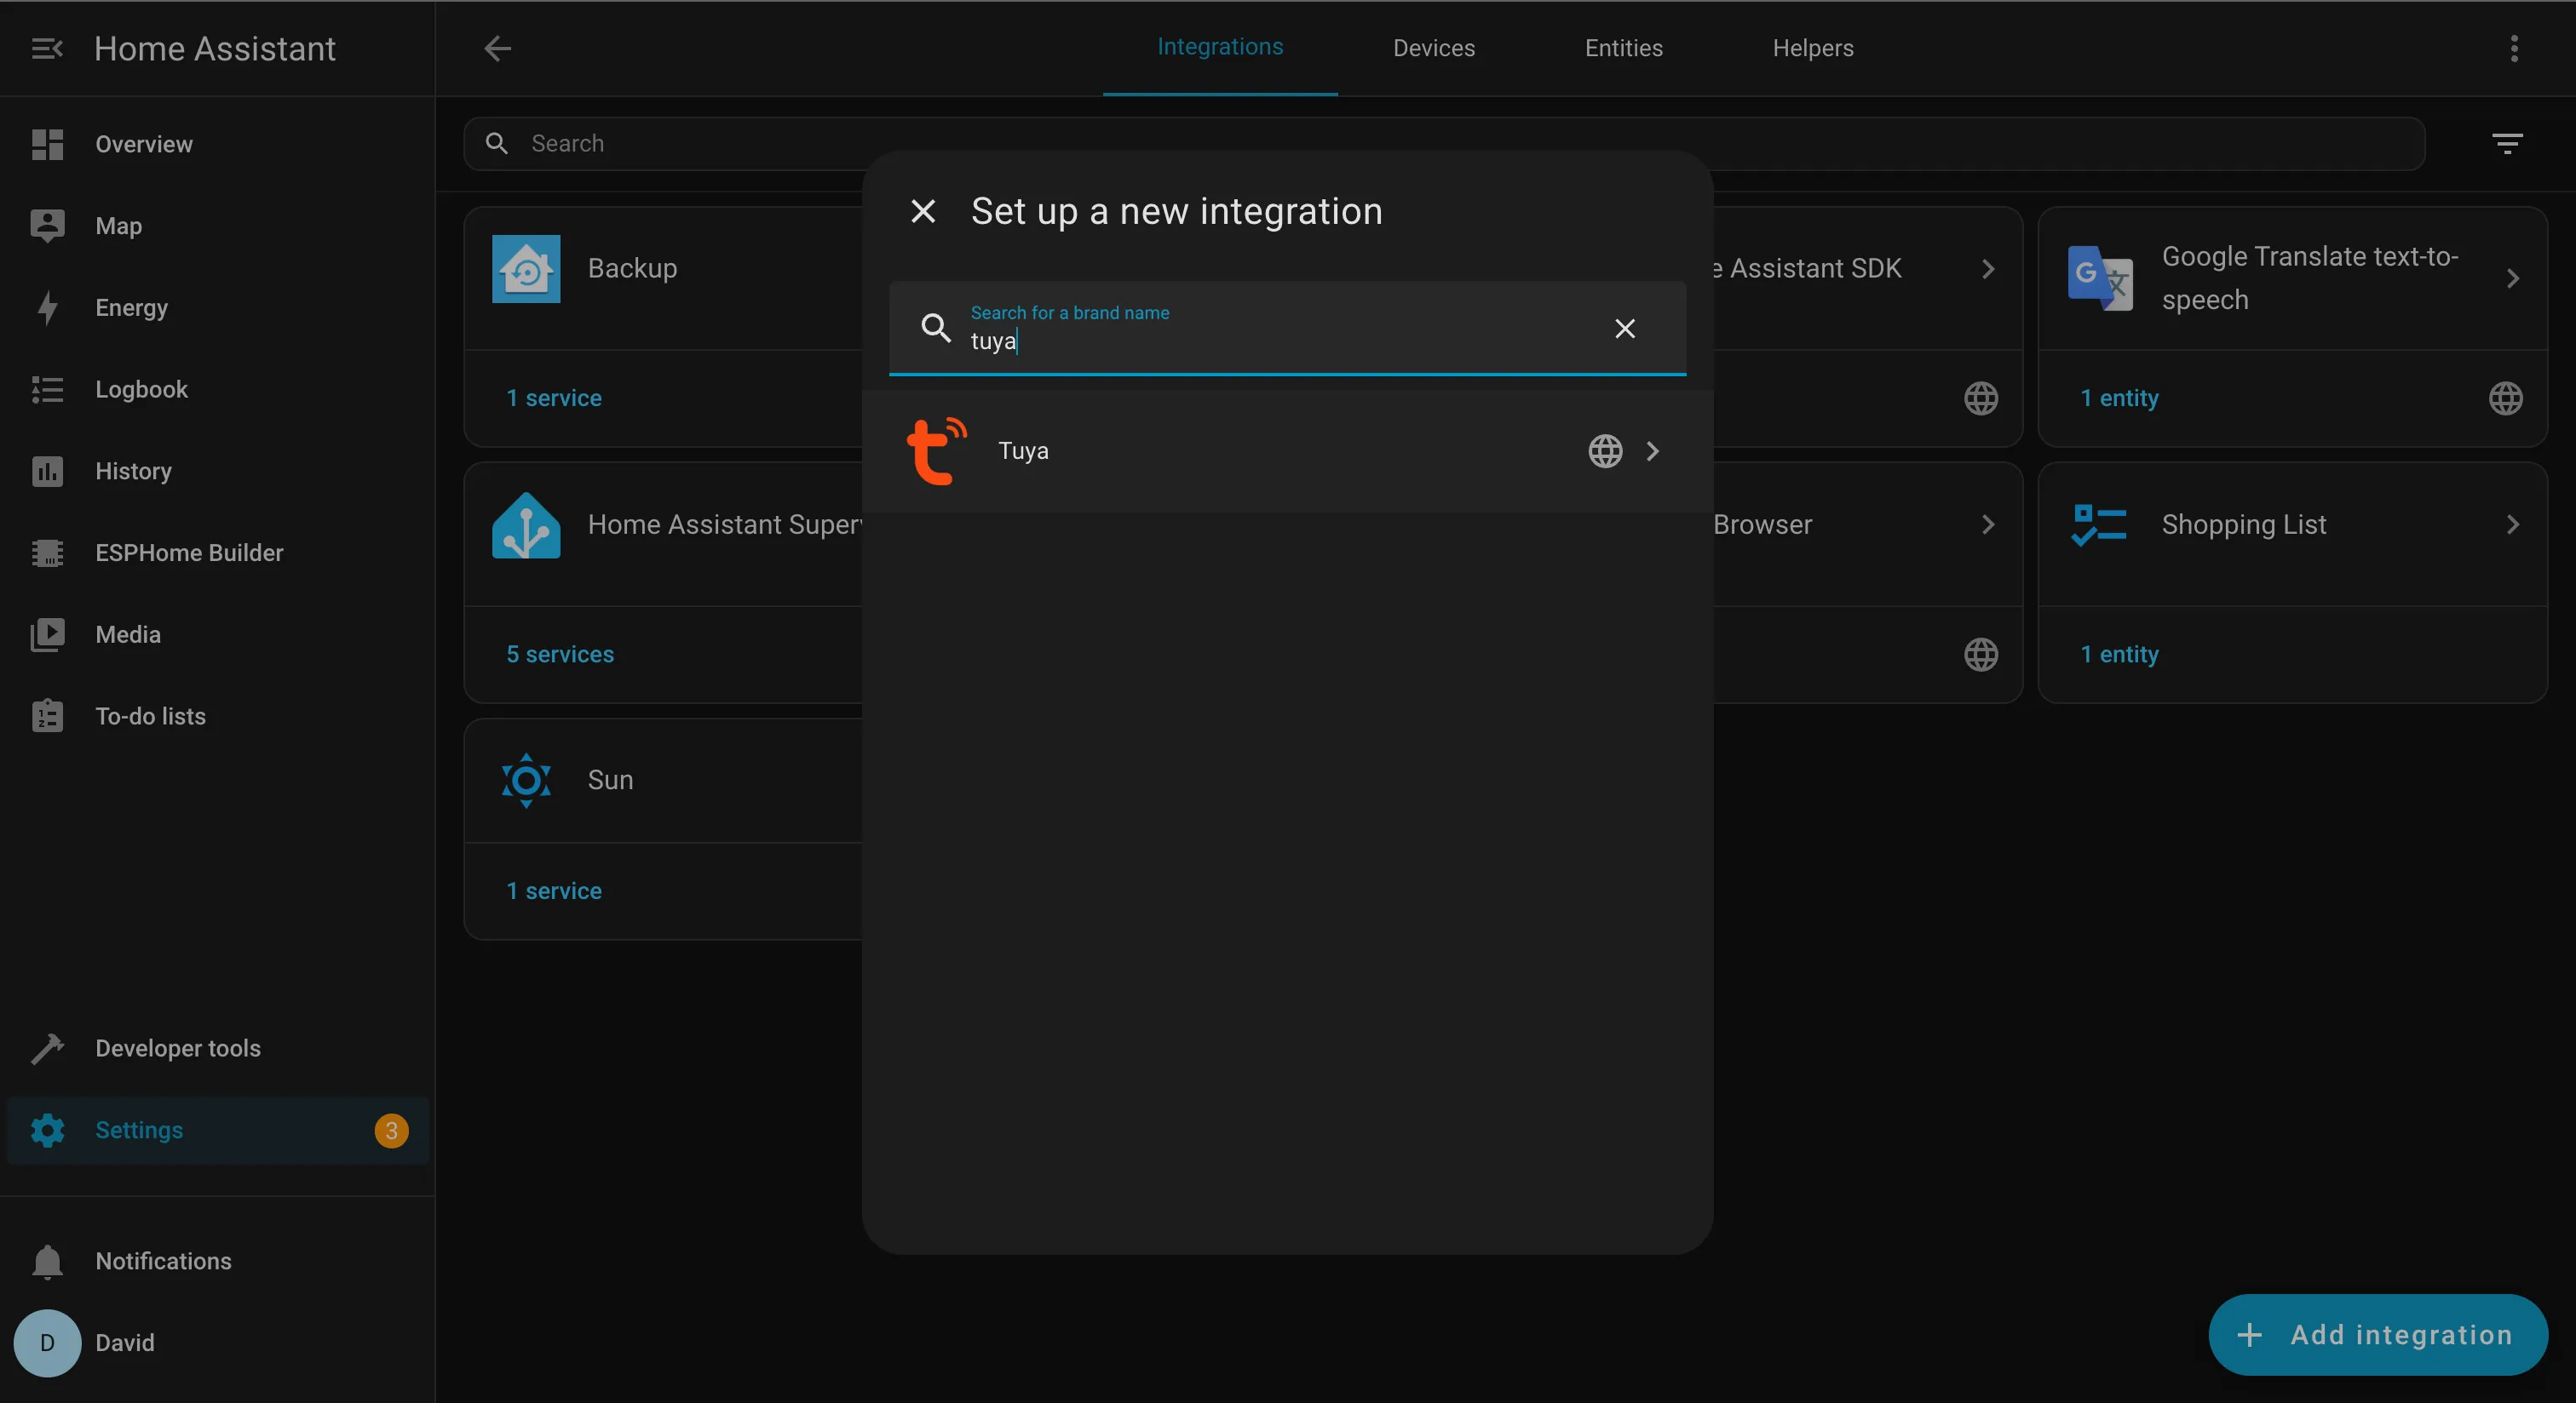
Task: Open the filter options icon
Action: pos(2506,144)
